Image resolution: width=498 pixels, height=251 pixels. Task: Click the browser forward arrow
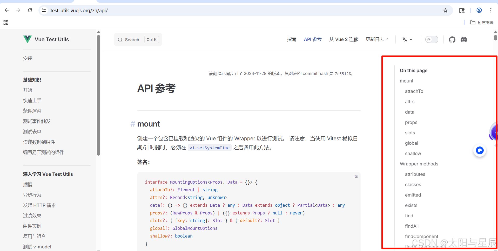tap(18, 10)
